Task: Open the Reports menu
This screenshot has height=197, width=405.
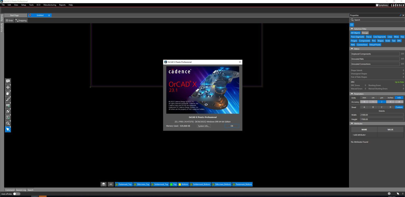Action: [62, 5]
